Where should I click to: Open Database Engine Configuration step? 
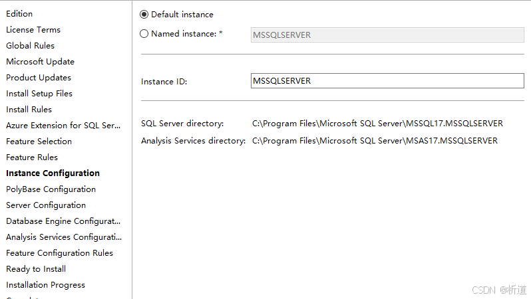(64, 221)
